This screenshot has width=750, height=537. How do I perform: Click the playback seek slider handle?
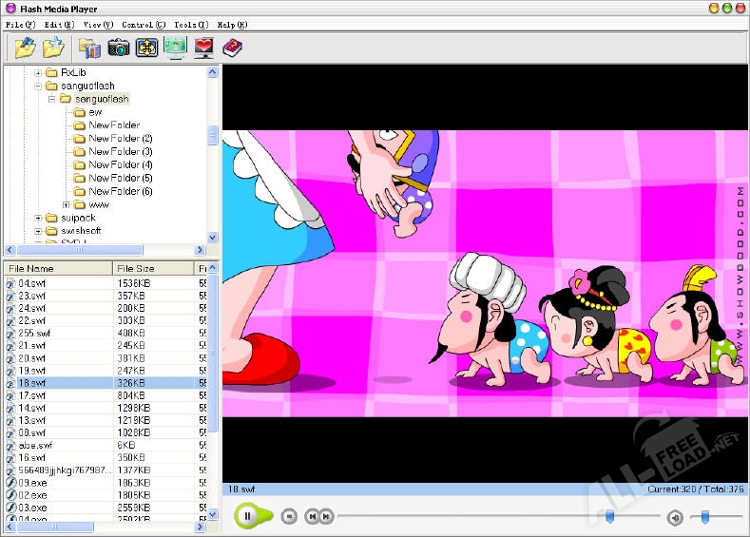(608, 516)
